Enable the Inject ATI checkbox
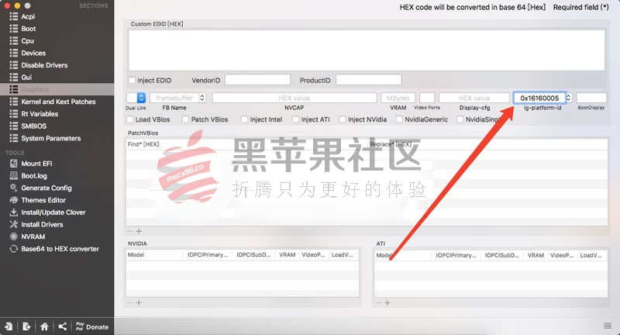This screenshot has height=335, width=620. [296, 119]
